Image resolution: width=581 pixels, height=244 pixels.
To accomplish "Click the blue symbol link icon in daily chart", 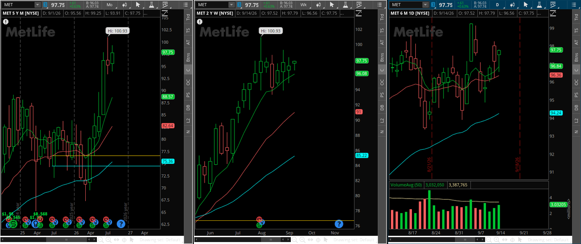I will (433, 5).
